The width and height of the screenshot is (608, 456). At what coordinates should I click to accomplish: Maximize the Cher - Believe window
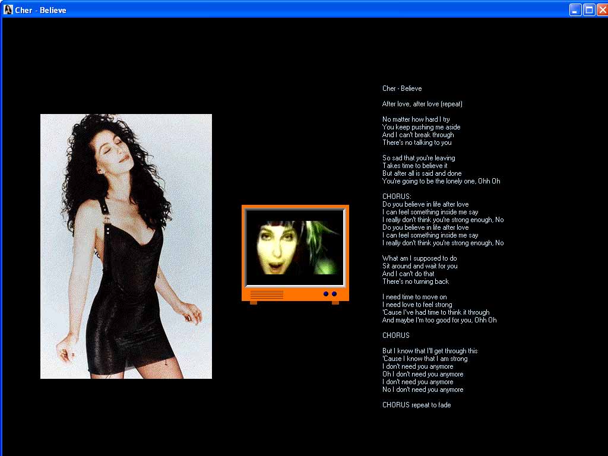click(x=589, y=9)
